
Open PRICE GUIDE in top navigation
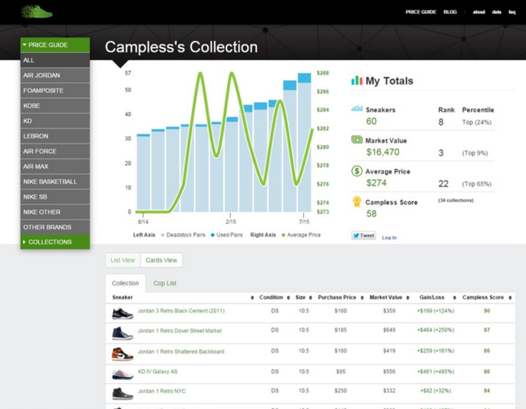421,12
